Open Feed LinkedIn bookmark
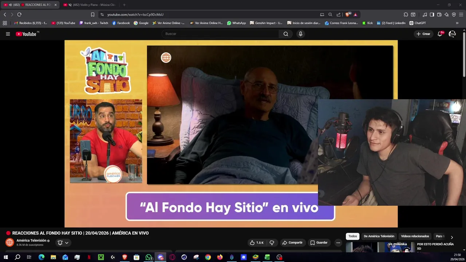Viewport: 466px width, 262px height. [x=391, y=23]
